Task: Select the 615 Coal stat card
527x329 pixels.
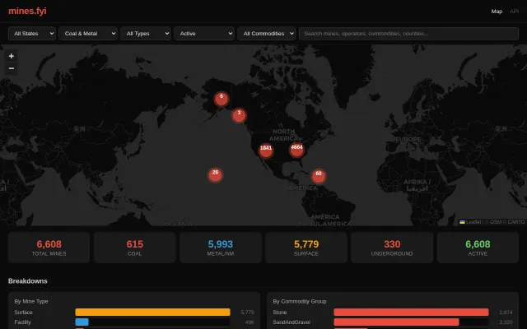Action: click(x=135, y=248)
